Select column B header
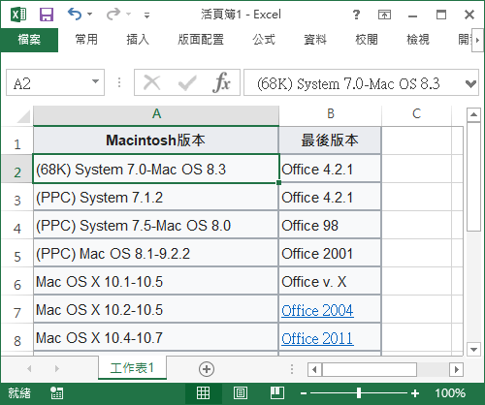This screenshot has height=405, width=485. (x=330, y=114)
